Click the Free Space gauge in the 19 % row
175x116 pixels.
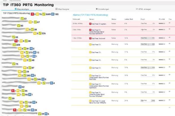coord(148,68)
